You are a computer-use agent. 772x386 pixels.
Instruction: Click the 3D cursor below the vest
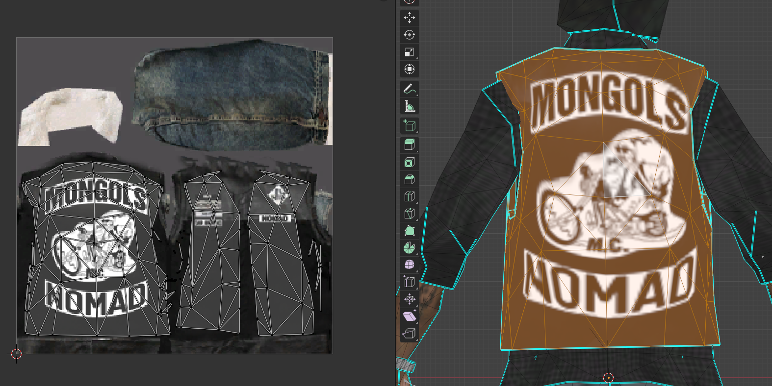tap(608, 377)
